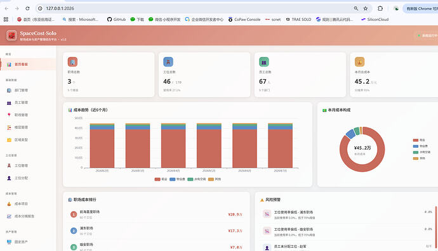The height and width of the screenshot is (251, 438).
Task: Select ¥20.9万 amount for 前海嘉里职场
Action: 236,214
